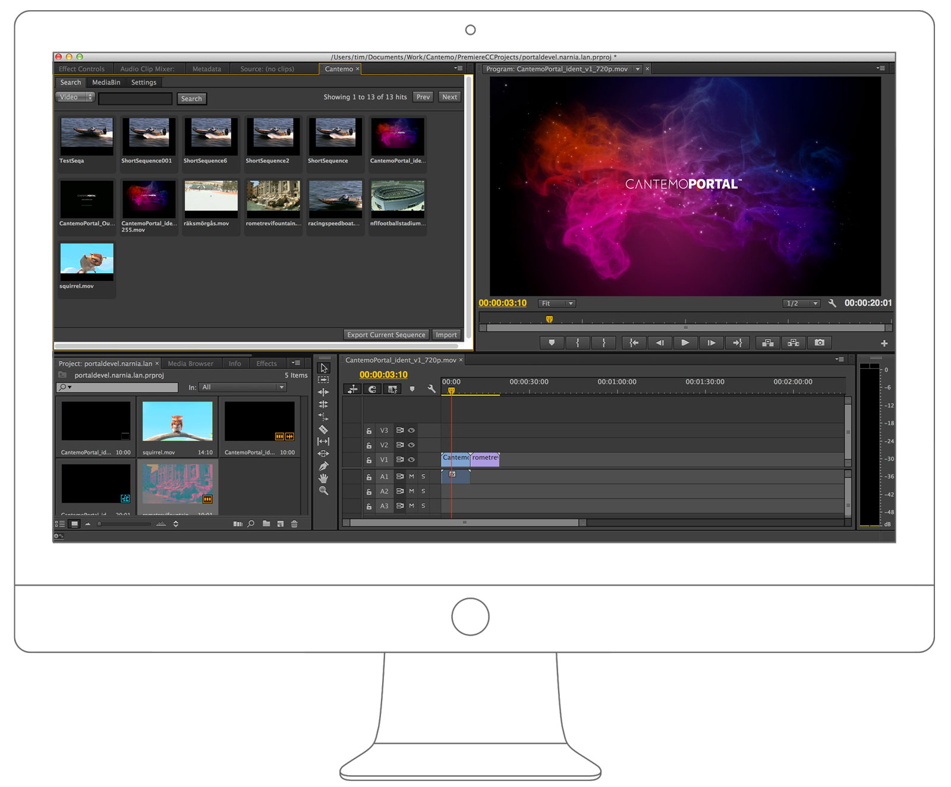This screenshot has height=787, width=951.
Task: Pick the Rate Stretch tool
Action: tap(323, 417)
